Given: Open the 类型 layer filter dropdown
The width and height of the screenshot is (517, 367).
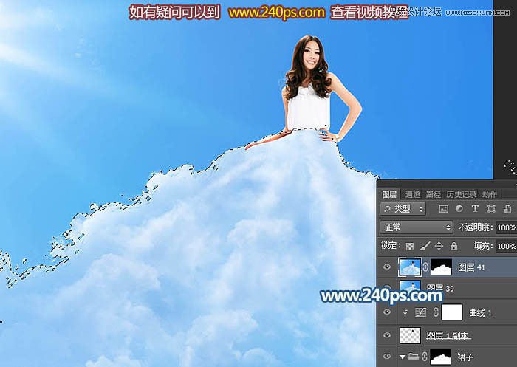Looking at the screenshot, I should pyautogui.click(x=403, y=209).
